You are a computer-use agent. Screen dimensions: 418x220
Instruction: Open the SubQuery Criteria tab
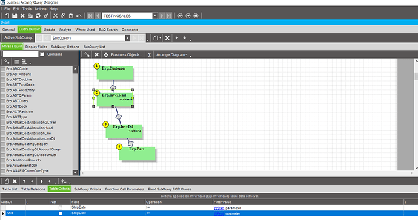[x=87, y=189]
